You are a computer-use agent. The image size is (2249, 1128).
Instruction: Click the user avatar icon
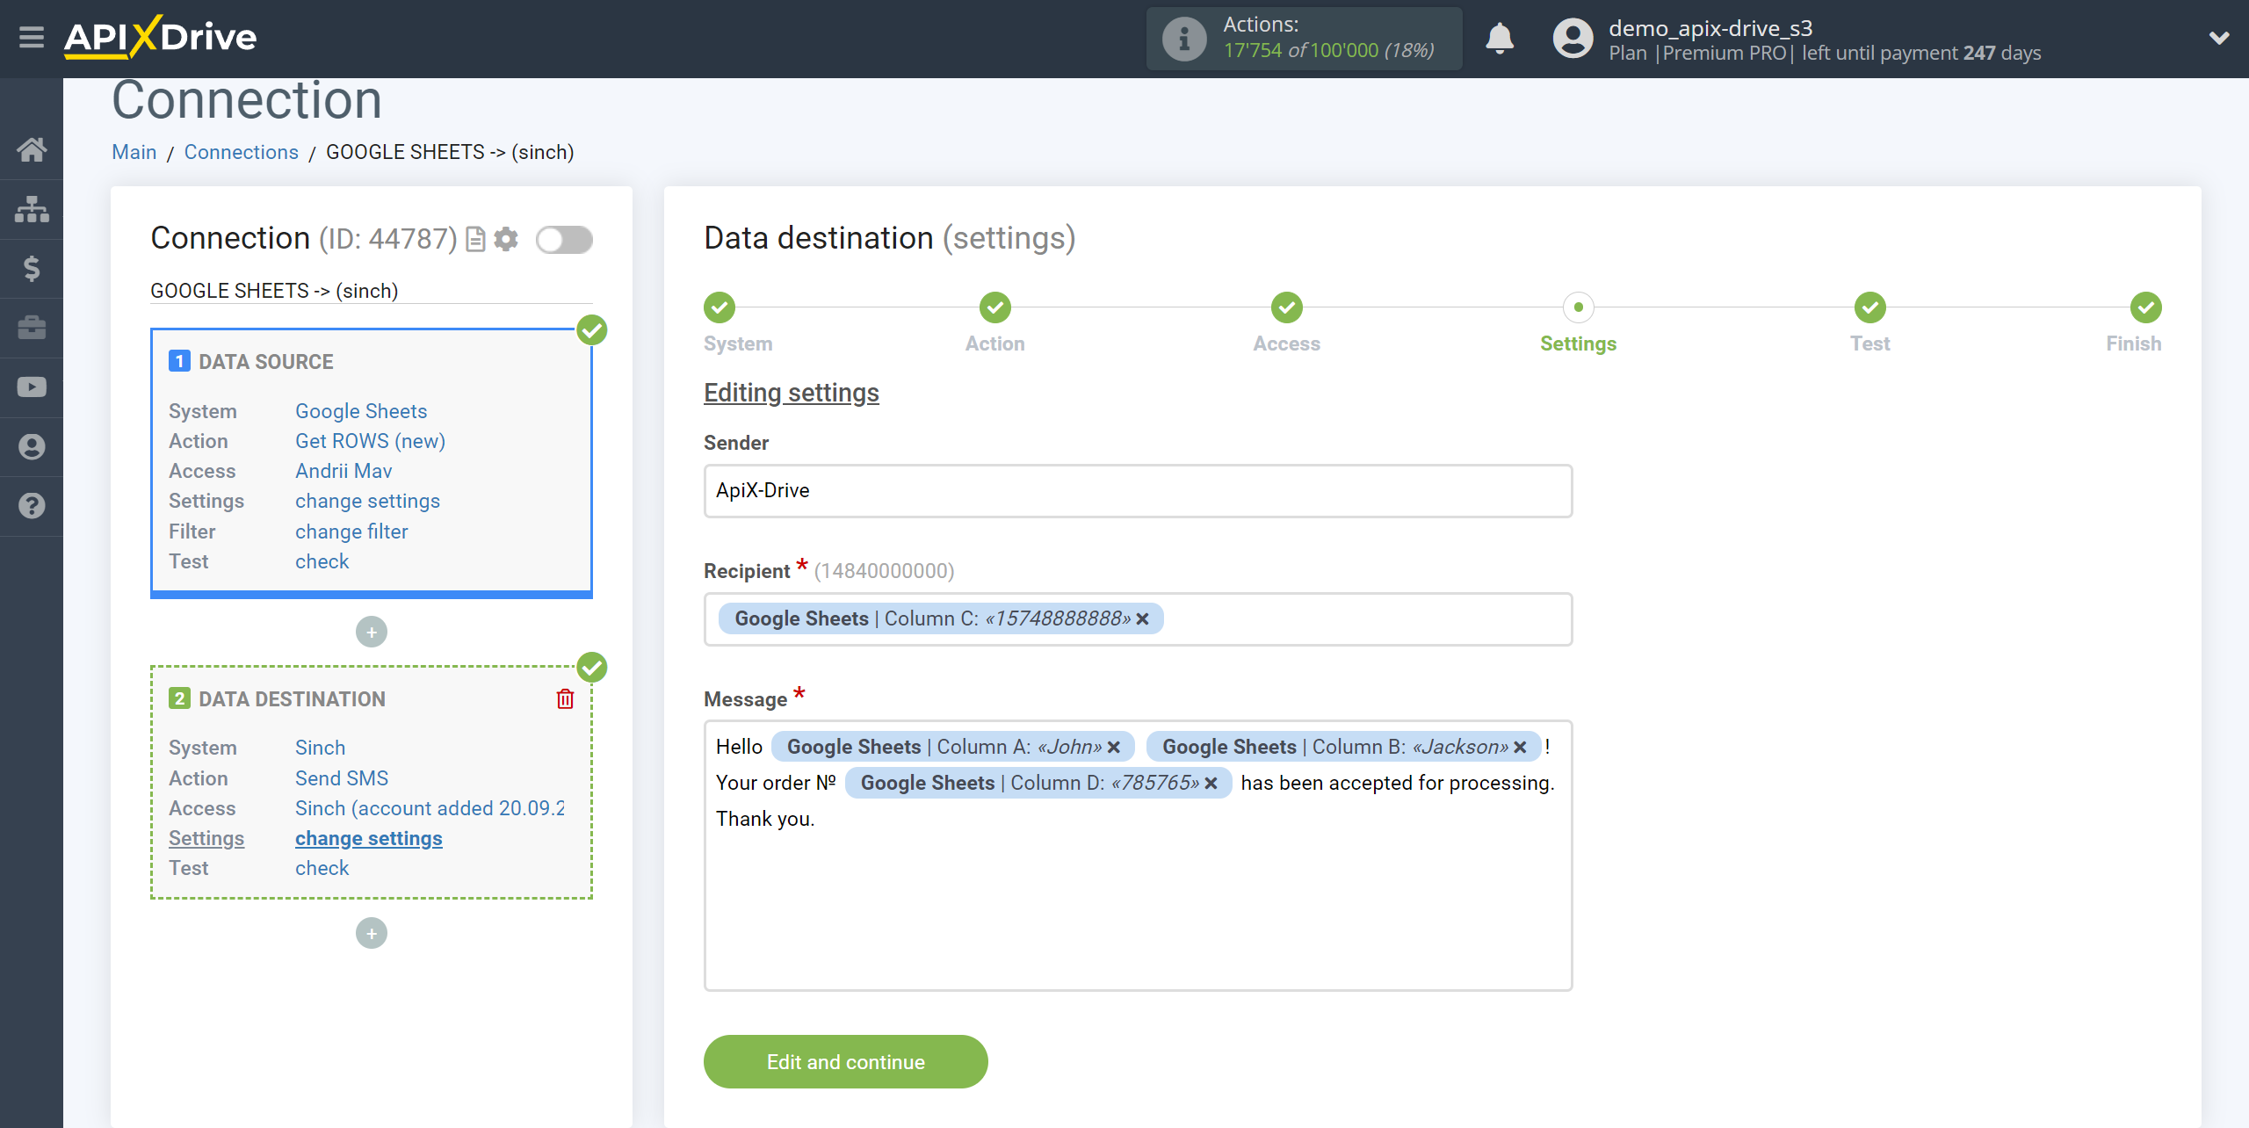point(1573,39)
